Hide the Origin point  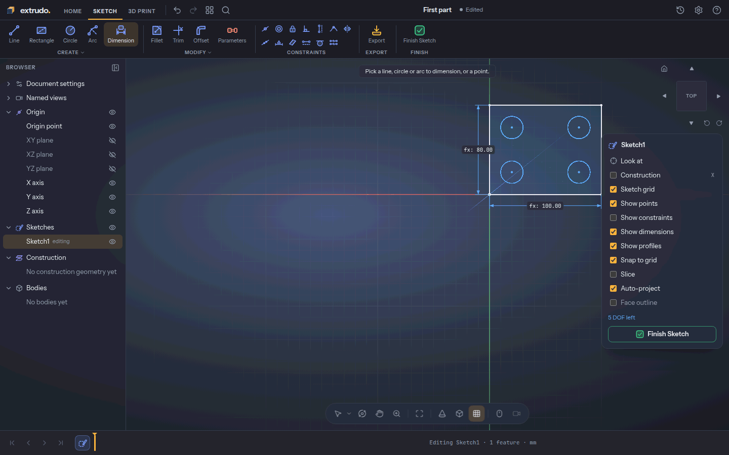tap(112, 126)
